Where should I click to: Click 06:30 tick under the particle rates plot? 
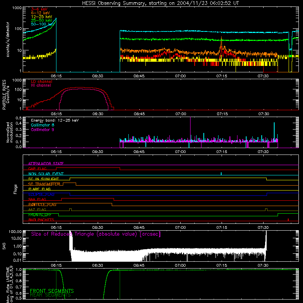coord(98,114)
